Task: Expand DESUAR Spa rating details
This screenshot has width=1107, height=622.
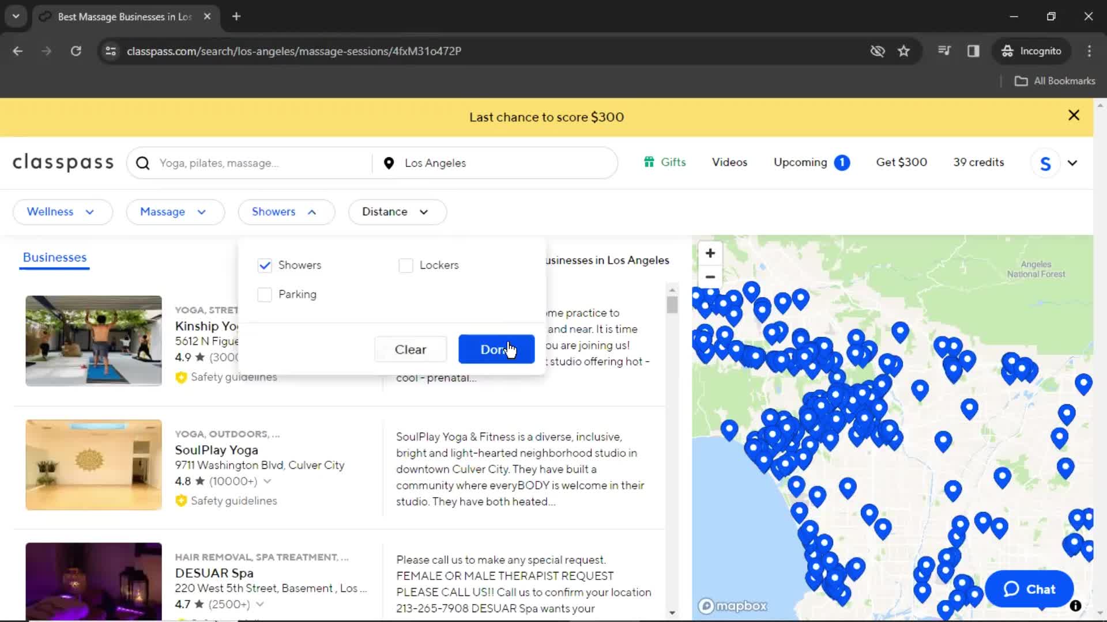Action: [260, 605]
